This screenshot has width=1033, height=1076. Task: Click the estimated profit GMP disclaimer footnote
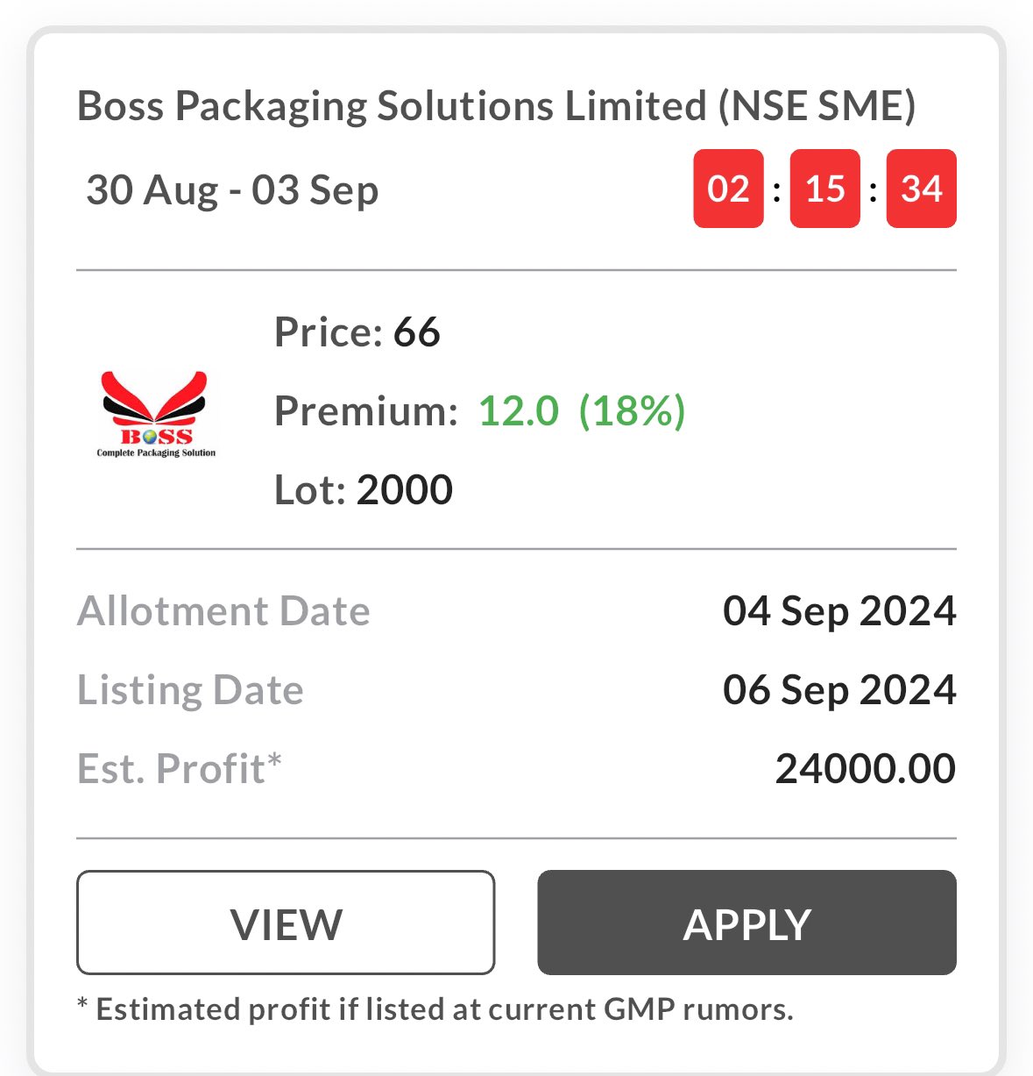[x=435, y=1009]
